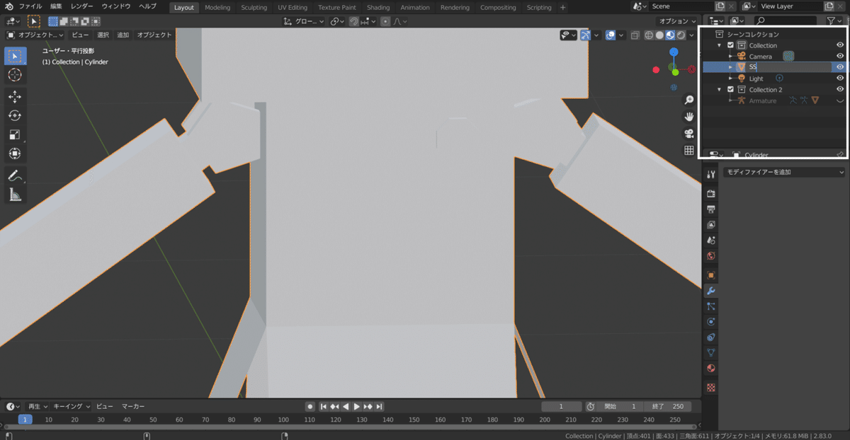Viewport: 850px width, 440px height.
Task: Toggle the camera view icon in the viewport
Action: pyautogui.click(x=688, y=134)
